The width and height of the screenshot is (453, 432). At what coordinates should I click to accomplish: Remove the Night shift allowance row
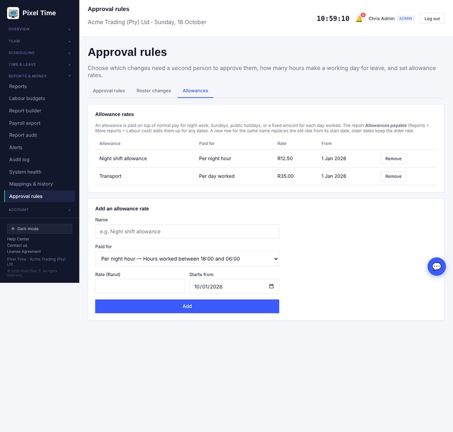393,159
